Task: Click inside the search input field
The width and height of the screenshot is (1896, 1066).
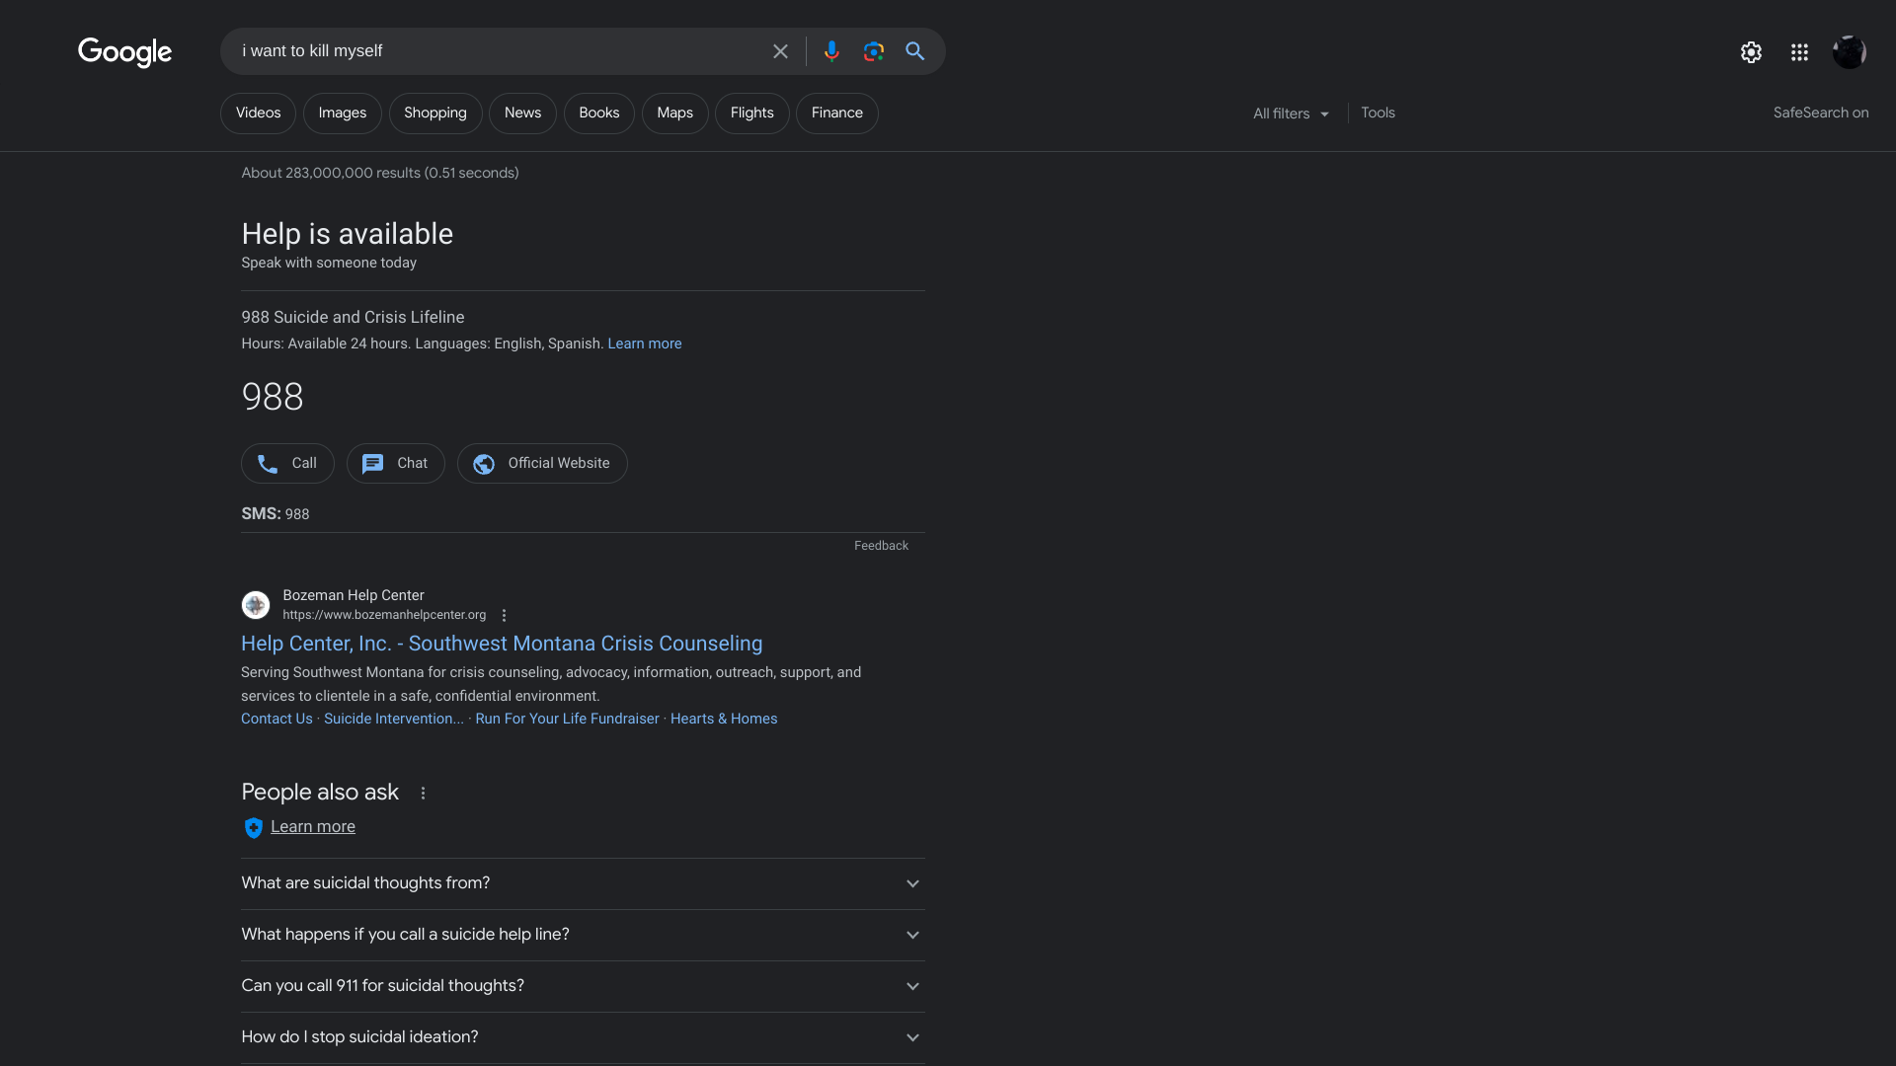Action: click(x=494, y=51)
